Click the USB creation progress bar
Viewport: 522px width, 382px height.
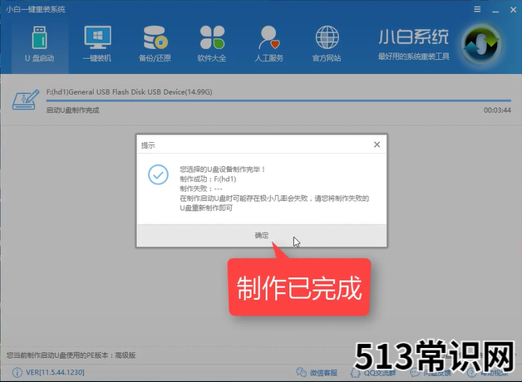(x=278, y=100)
